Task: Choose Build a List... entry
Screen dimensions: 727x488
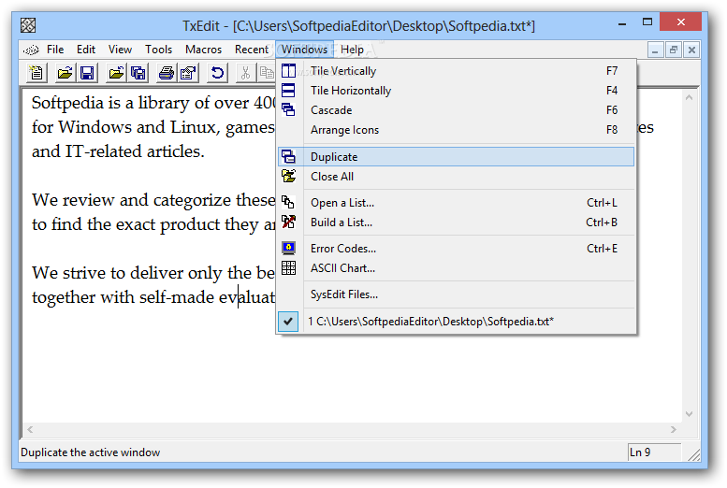Action: pos(457,222)
